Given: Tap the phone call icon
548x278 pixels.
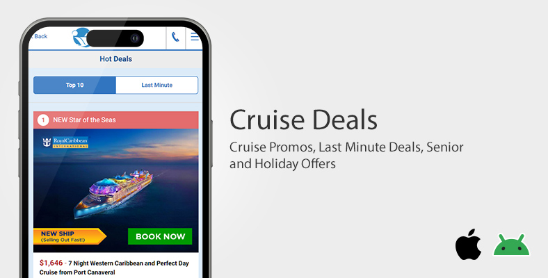Looking at the screenshot, I should [175, 37].
